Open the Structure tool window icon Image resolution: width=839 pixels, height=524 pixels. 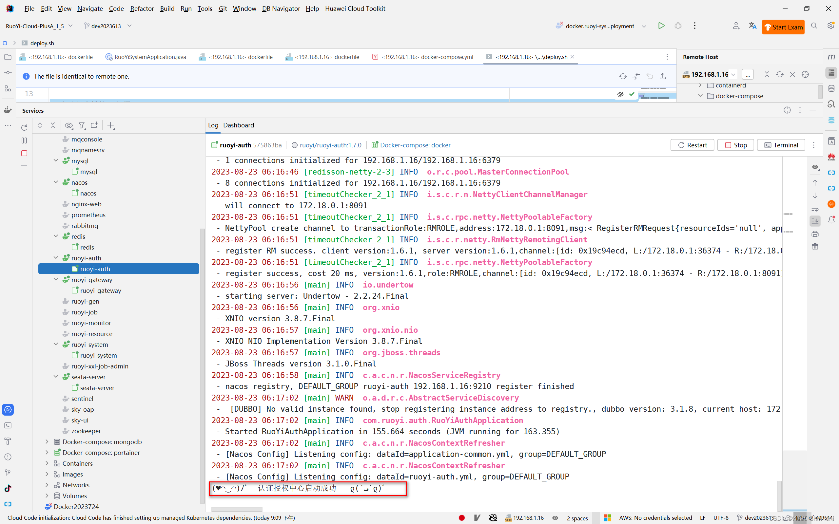click(x=8, y=89)
